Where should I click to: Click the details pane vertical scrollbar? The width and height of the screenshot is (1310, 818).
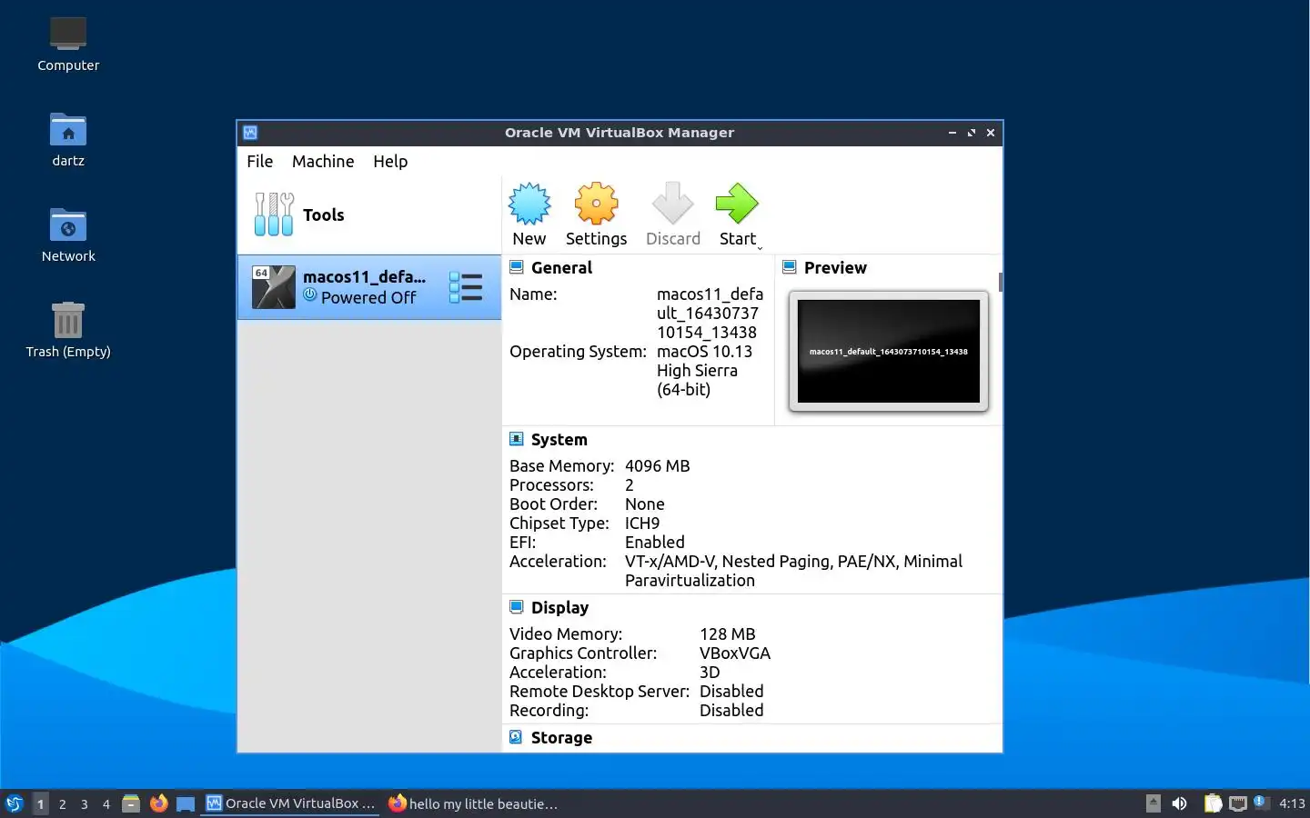[1000, 283]
